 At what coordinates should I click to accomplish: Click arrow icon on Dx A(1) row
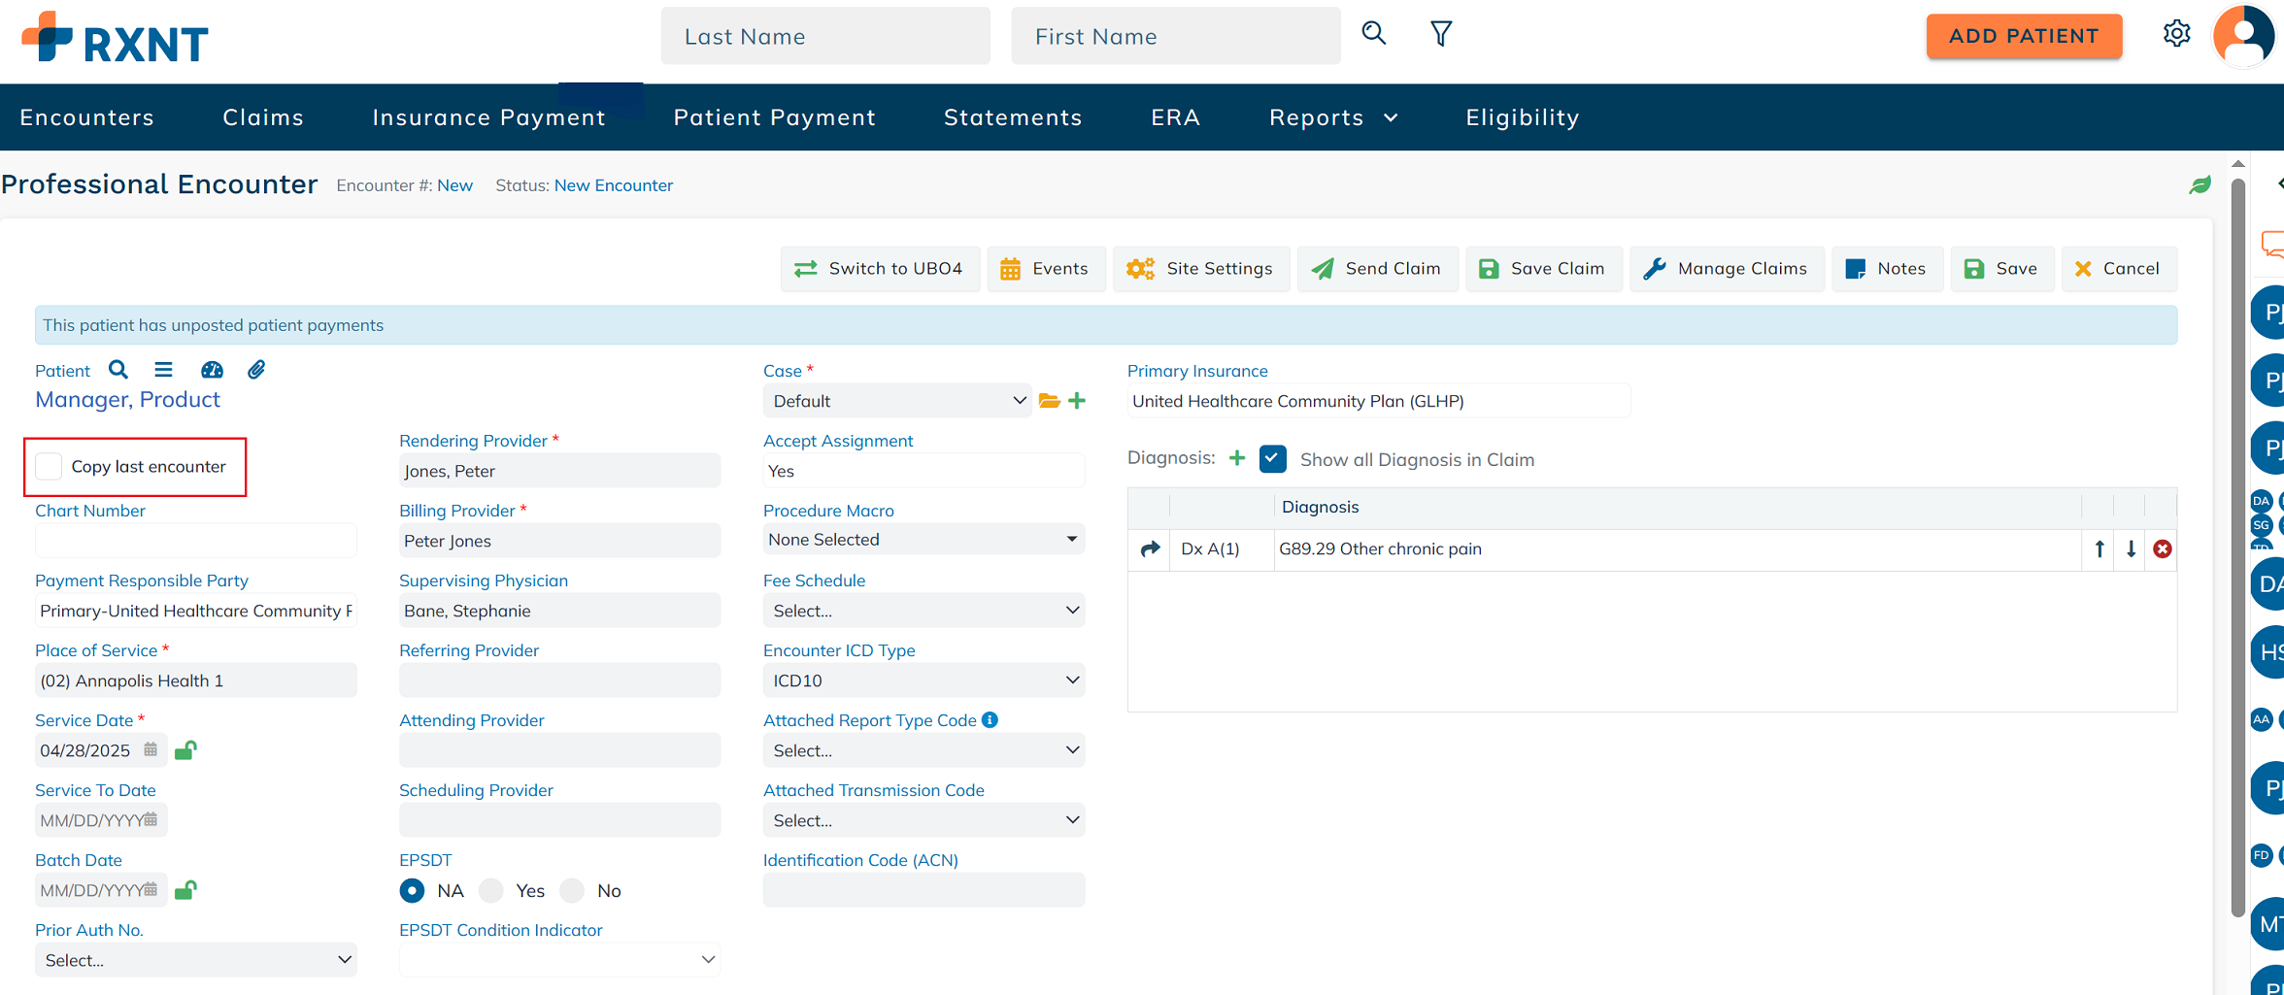coord(1150,549)
